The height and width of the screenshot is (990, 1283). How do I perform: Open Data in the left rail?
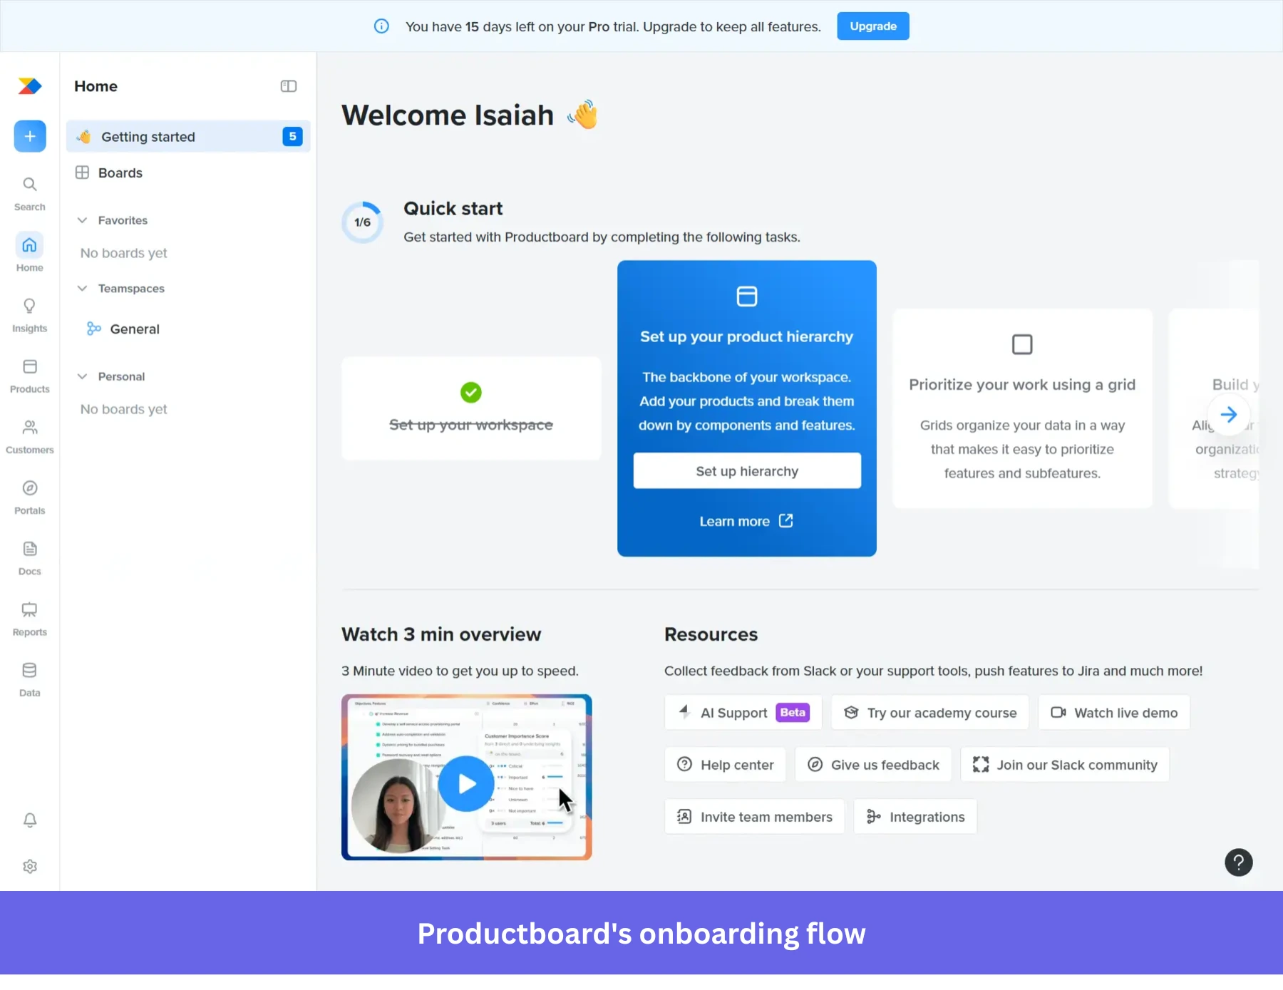coord(30,680)
